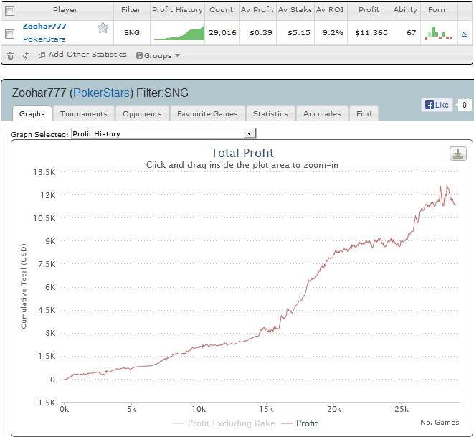Click the PokerStars link in the title

100,93
